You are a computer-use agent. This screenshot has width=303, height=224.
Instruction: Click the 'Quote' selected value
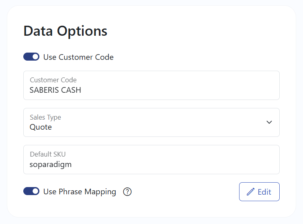click(x=41, y=127)
